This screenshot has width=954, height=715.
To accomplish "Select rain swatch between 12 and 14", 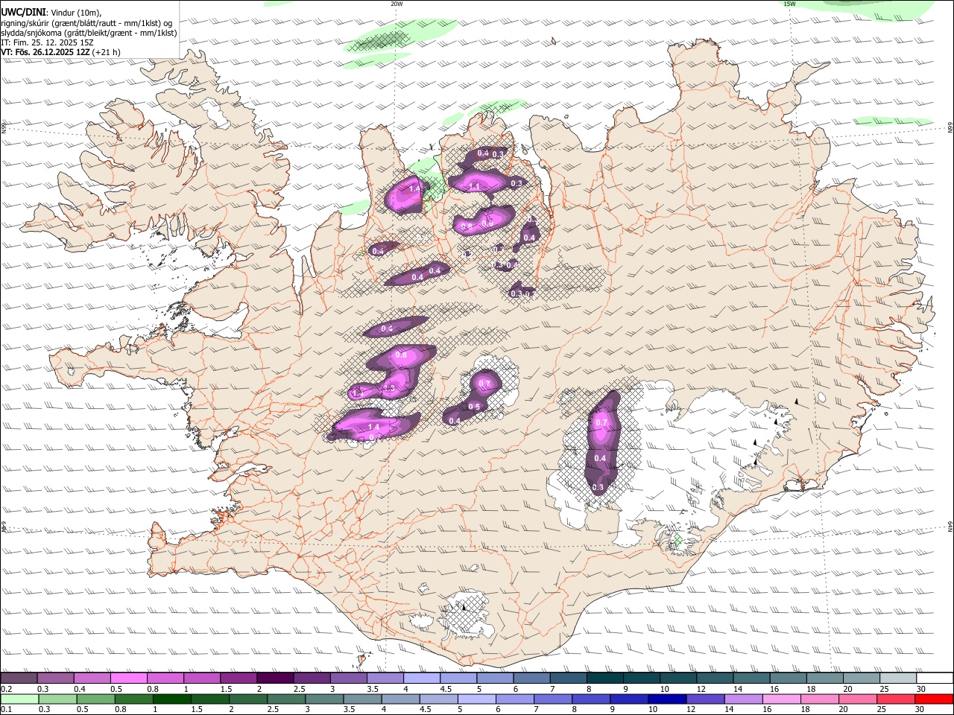I will [705, 699].
